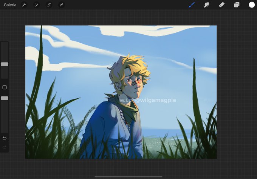The width and height of the screenshot is (257, 179).
Task: Tap the character's blonde hair on canvas
Action: coord(135,66)
